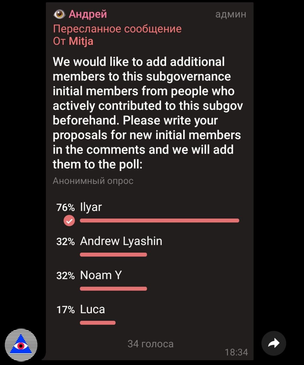Tap the forward arrow share button
304x365 pixels.
click(x=274, y=343)
